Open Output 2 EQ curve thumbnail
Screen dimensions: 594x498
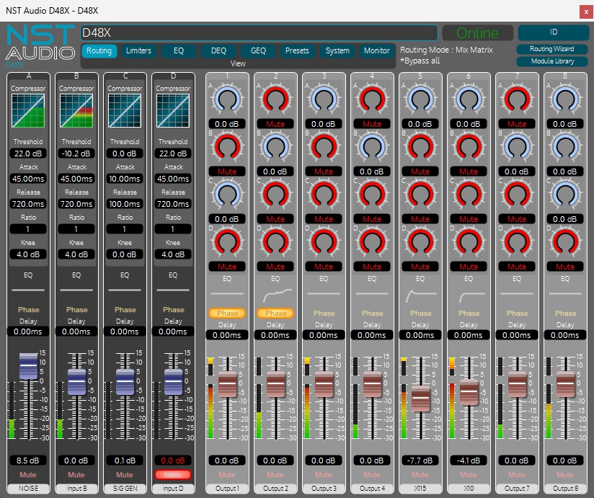(275, 294)
